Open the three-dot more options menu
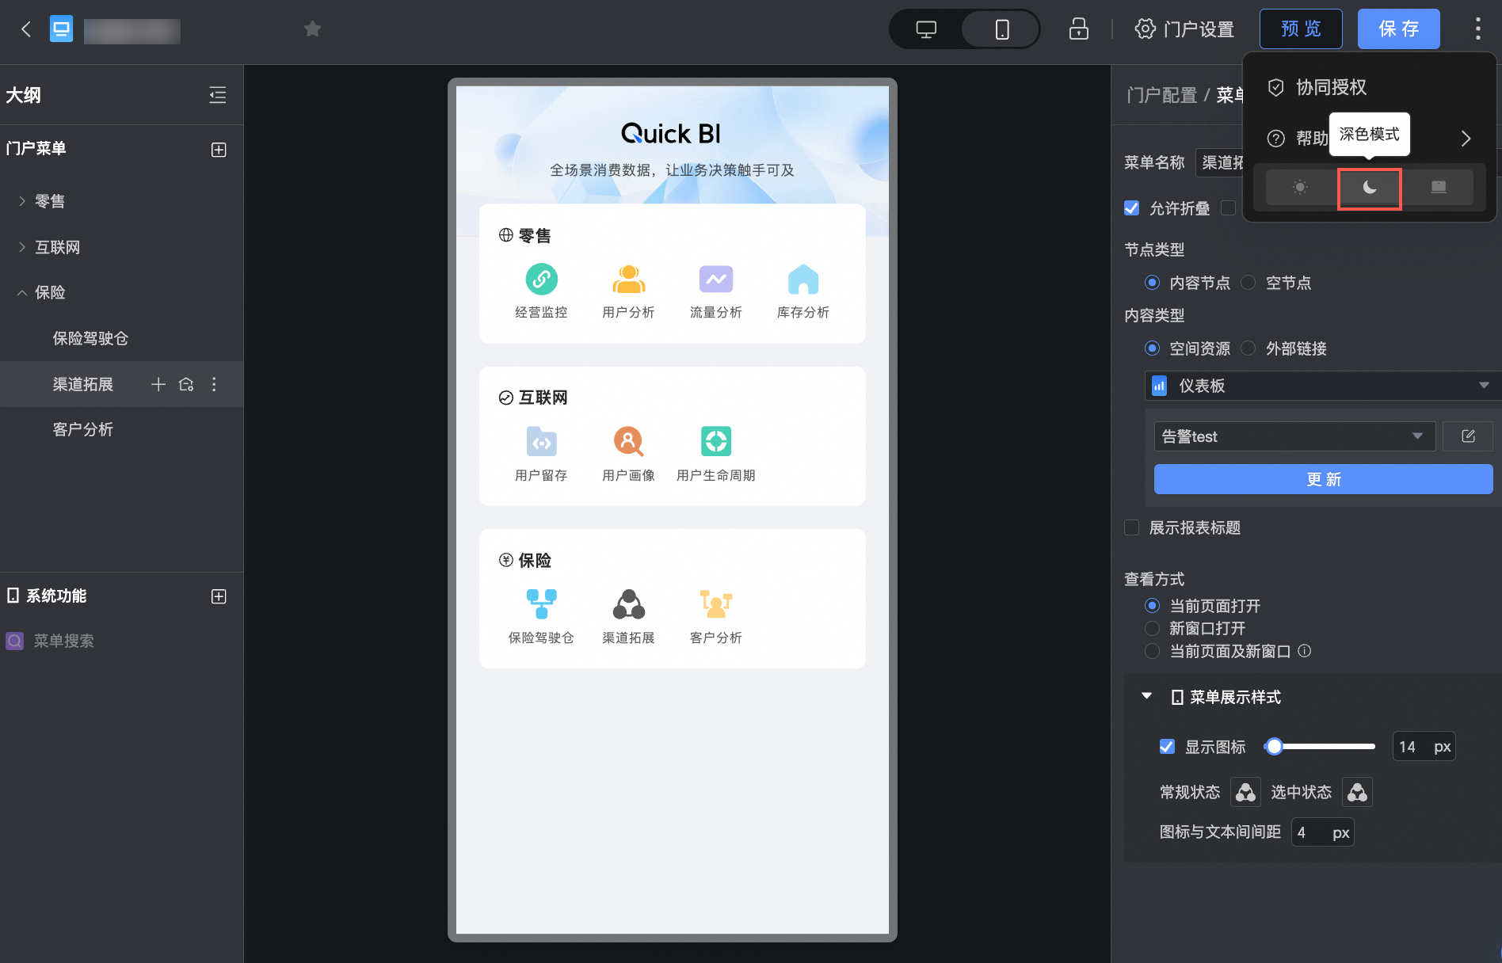 (x=1477, y=29)
